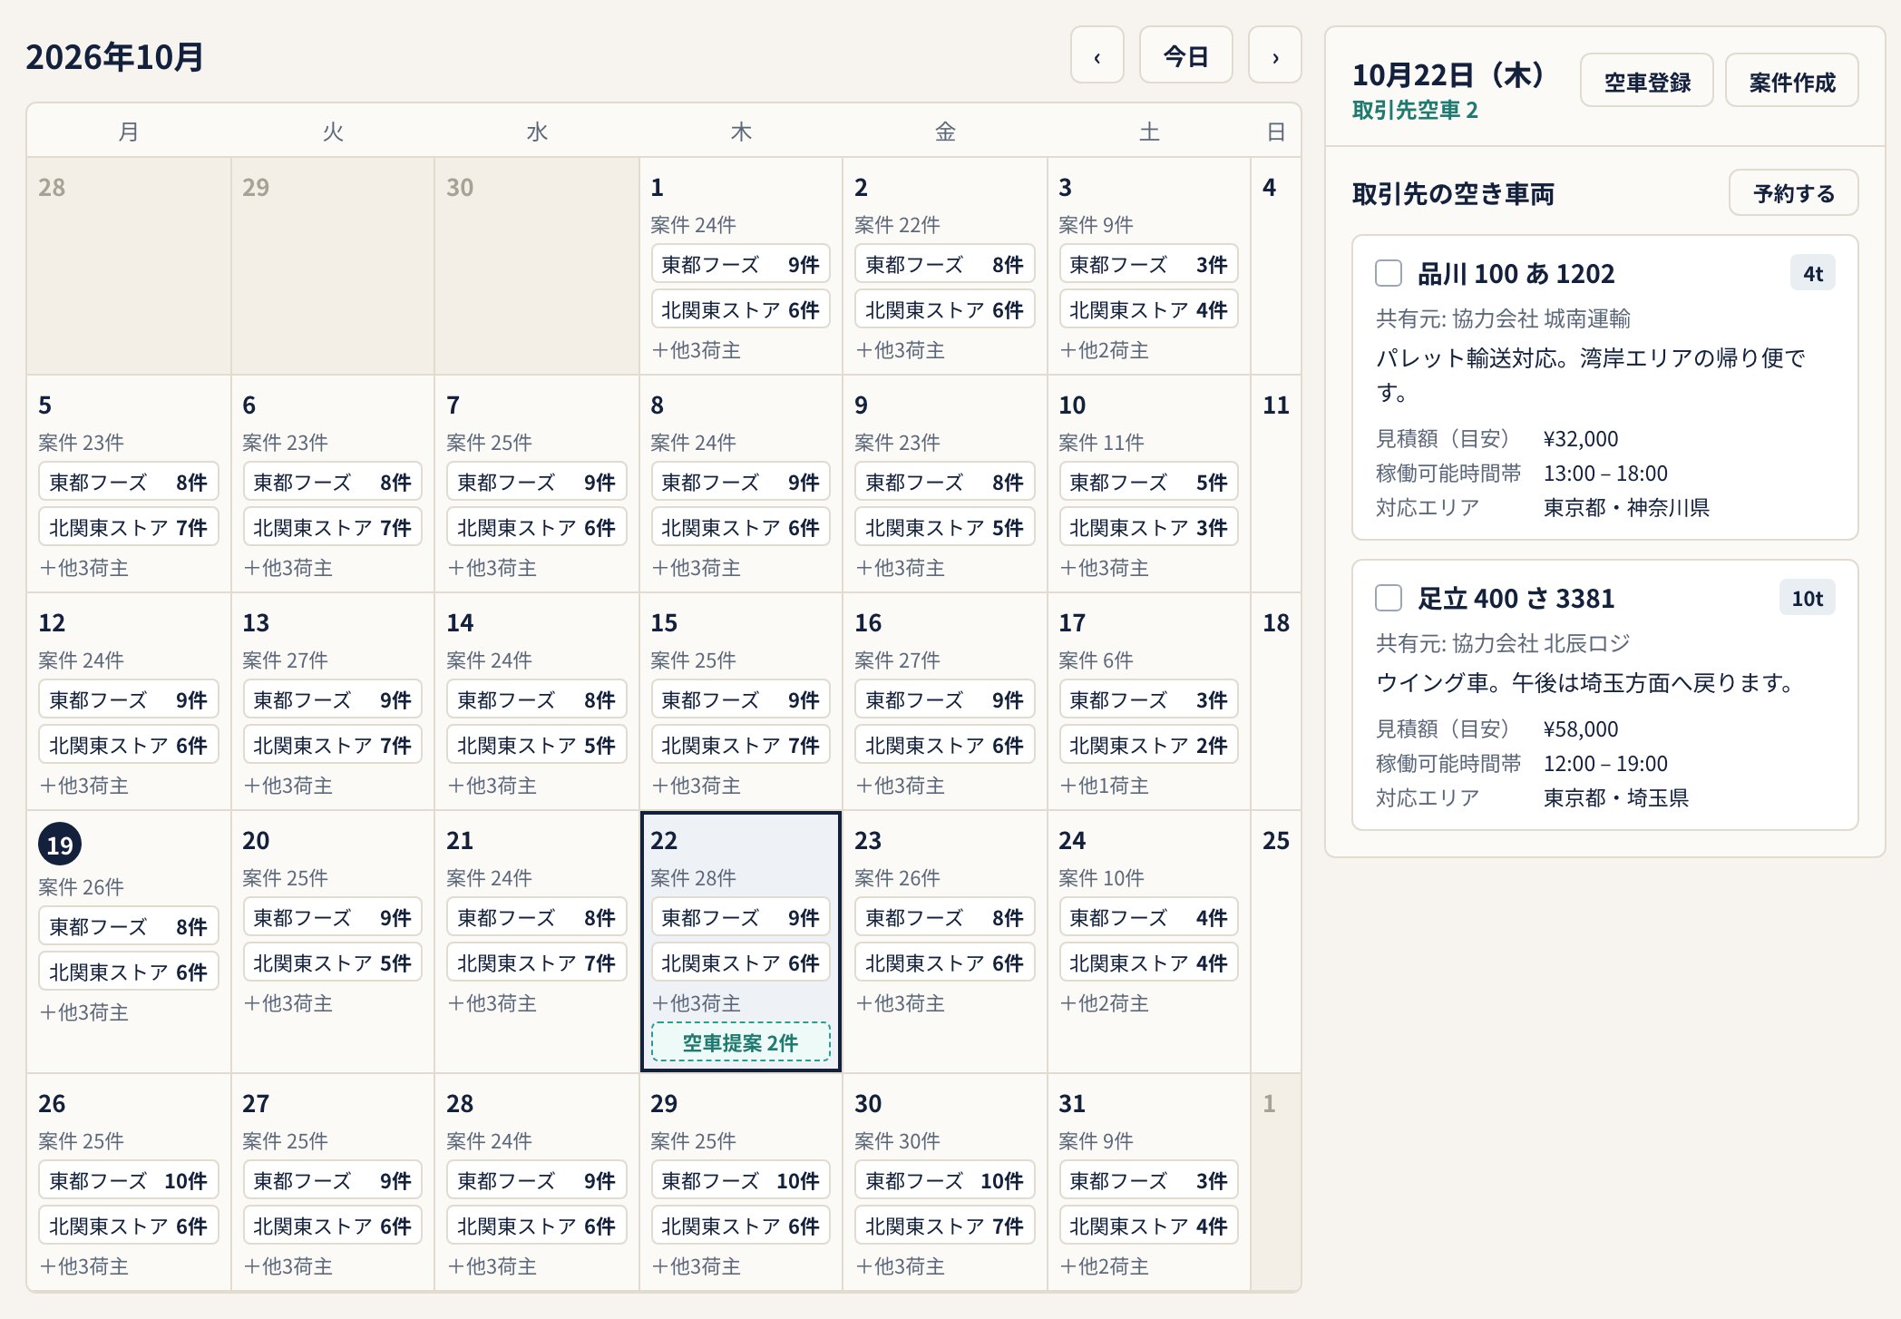Open 北関東ストア 6件 chip on October 22
This screenshot has width=1901, height=1319.
(x=740, y=962)
